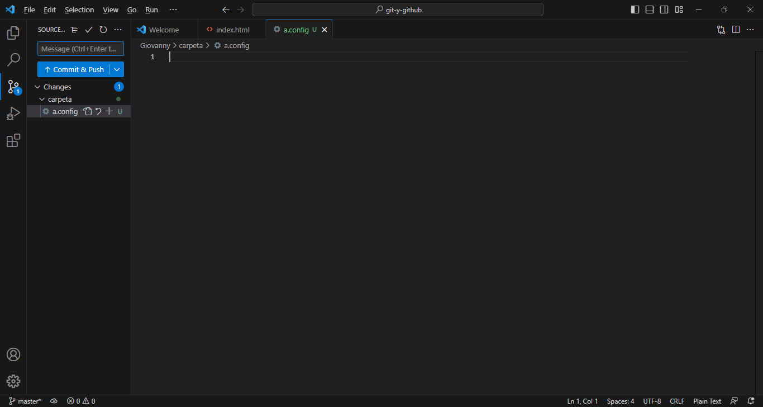Click the master* branch in status bar
763x407 pixels.
[x=25, y=401]
